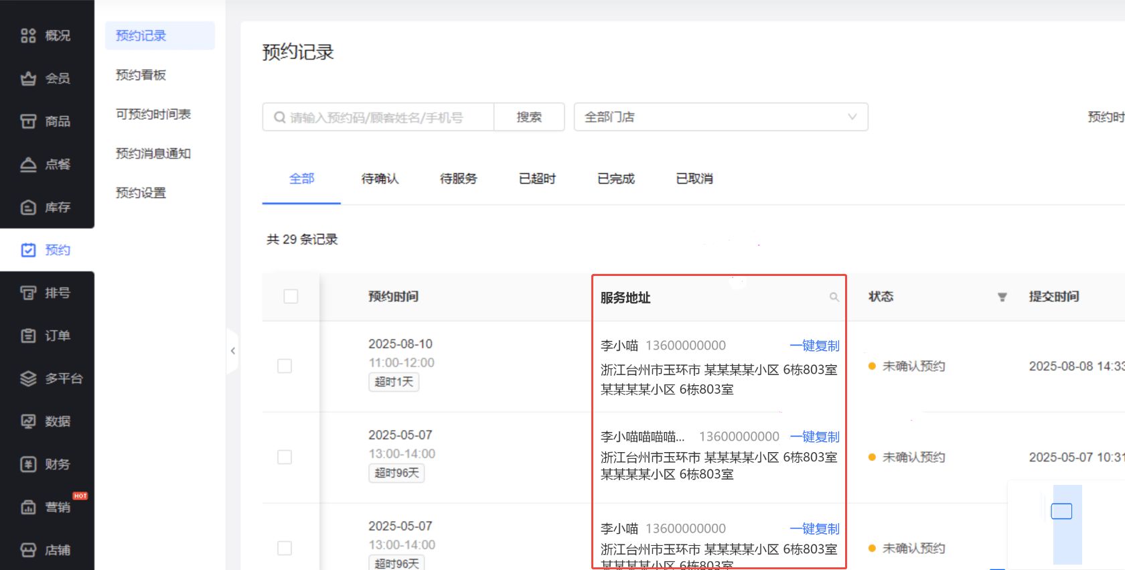
Task: Toggle the select-all checkbox in table header
Action: click(291, 296)
